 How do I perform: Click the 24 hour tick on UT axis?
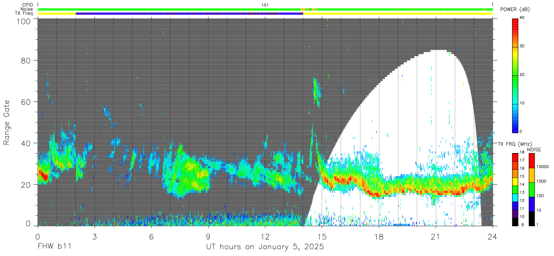[493, 236]
